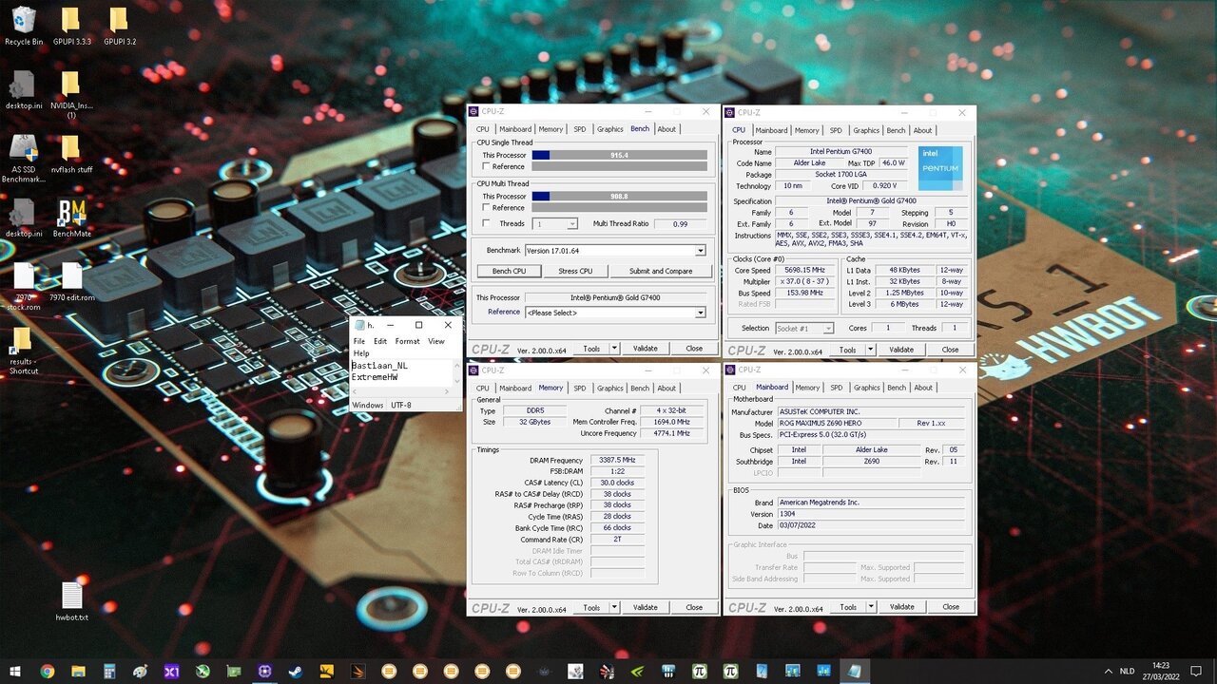Open the Format menu in Notepad
Image resolution: width=1217 pixels, height=684 pixels.
tap(407, 340)
